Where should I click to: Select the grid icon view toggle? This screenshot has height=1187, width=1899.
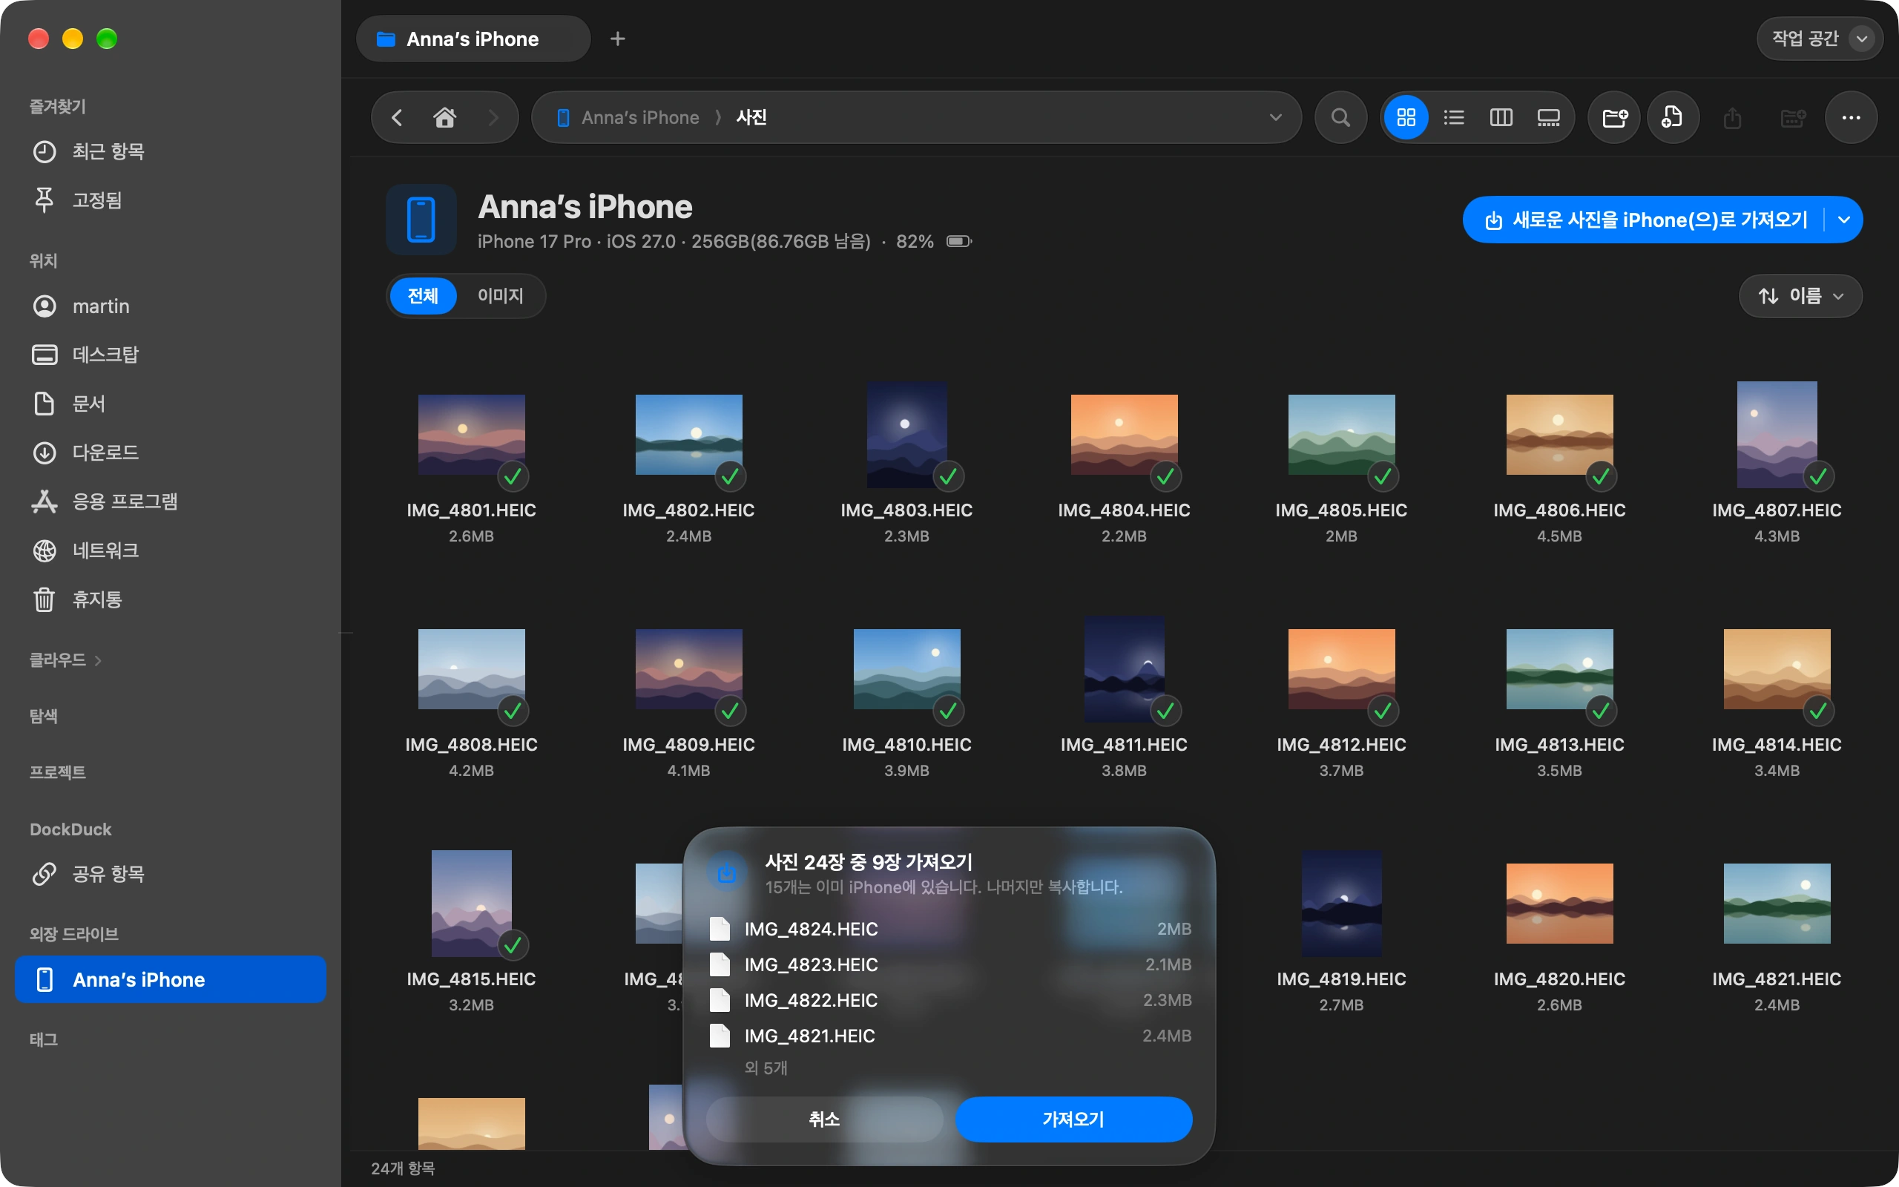1406,118
